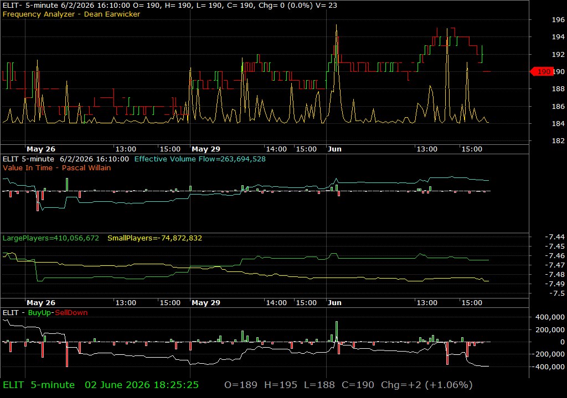This screenshot has width=567, height=398.
Task: Click the -400,000 volume axis label
Action: (548, 366)
